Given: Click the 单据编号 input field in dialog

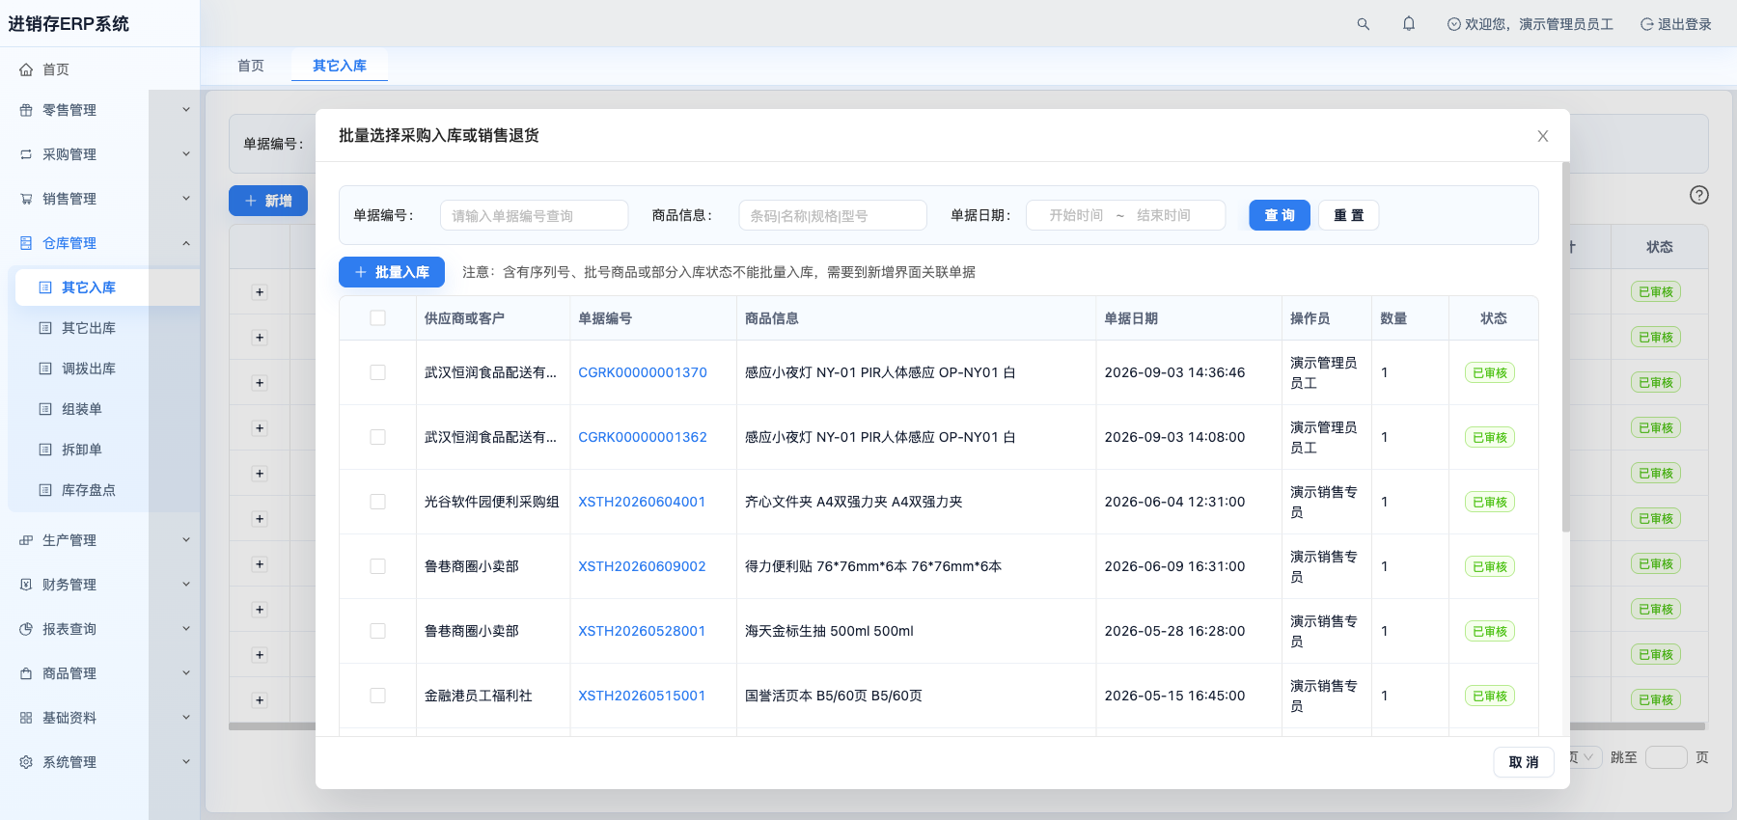Looking at the screenshot, I should pyautogui.click(x=534, y=215).
